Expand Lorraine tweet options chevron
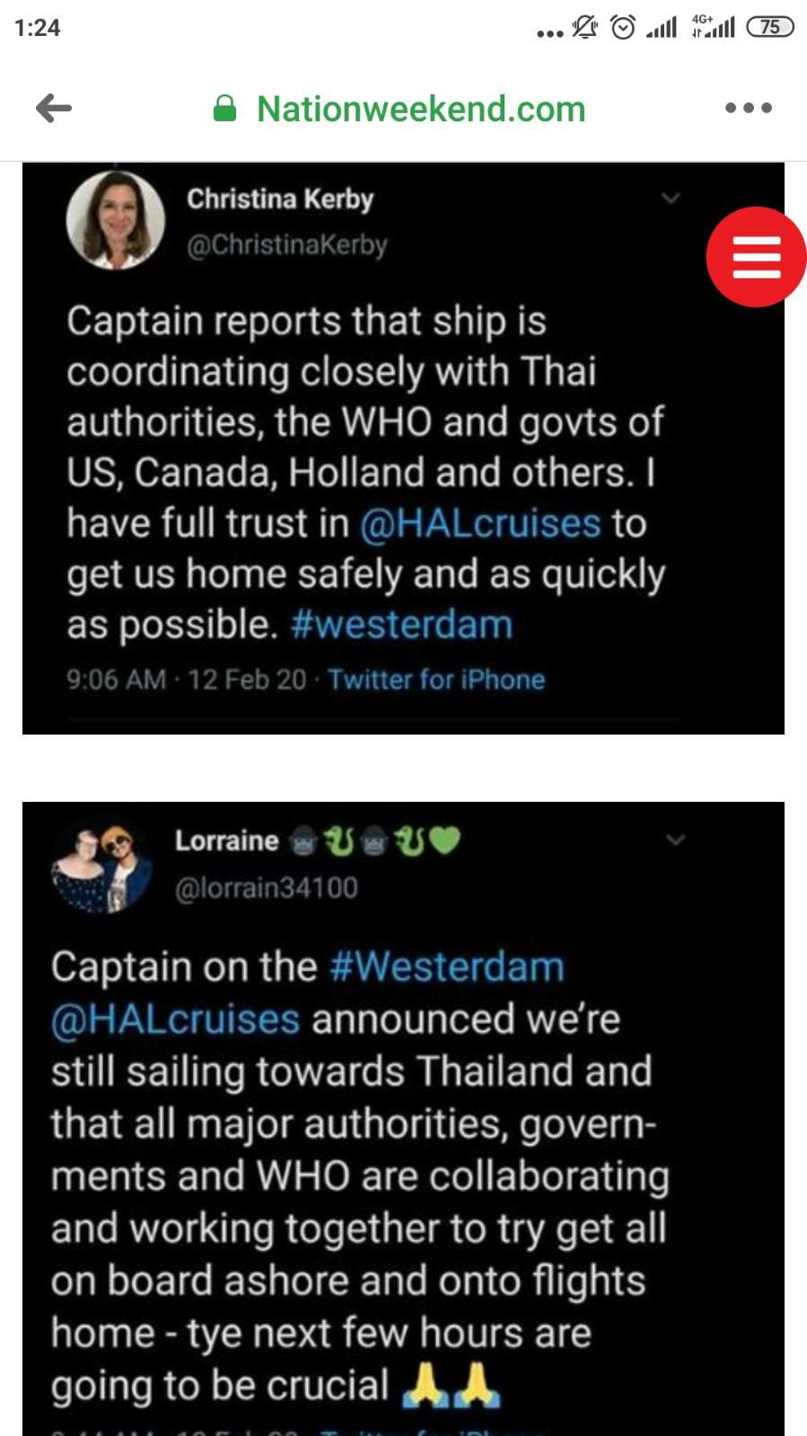 pyautogui.click(x=675, y=840)
